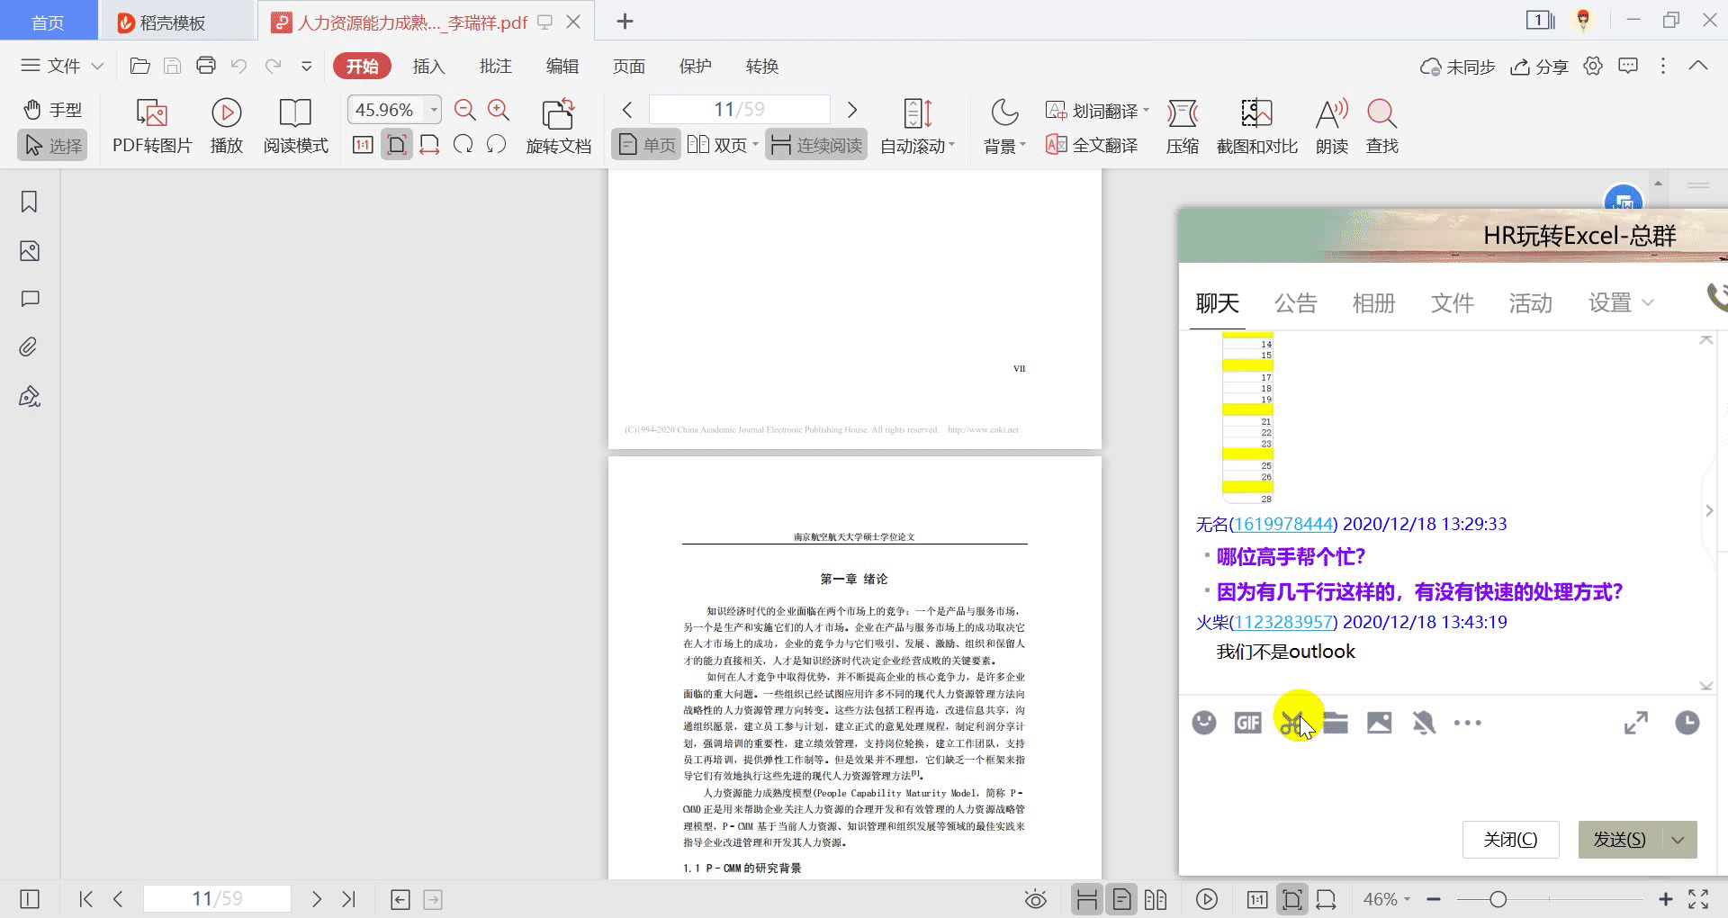Open zoom percentage combo box
Image resolution: width=1728 pixels, height=918 pixels.
(x=394, y=110)
